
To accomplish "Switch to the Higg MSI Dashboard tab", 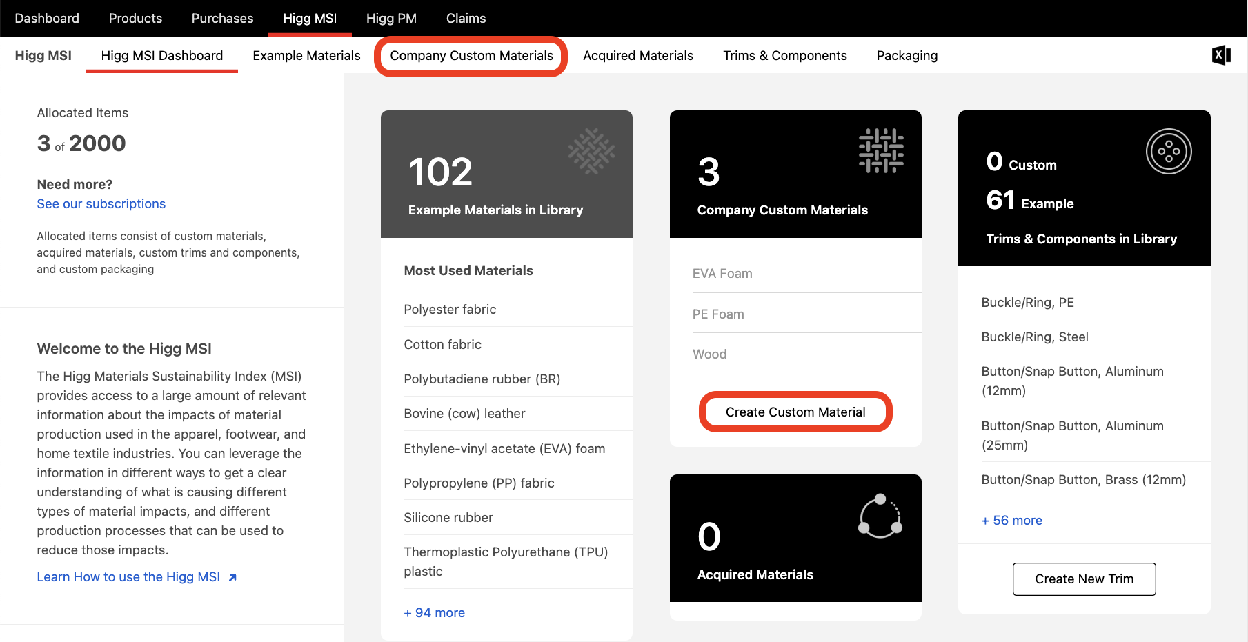I will tap(162, 55).
